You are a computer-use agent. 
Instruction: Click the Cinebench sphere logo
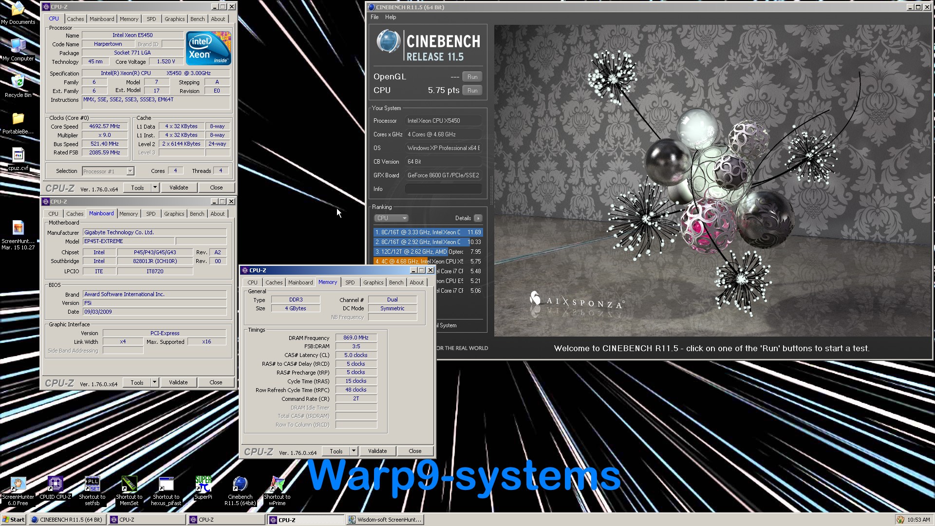[x=388, y=41]
